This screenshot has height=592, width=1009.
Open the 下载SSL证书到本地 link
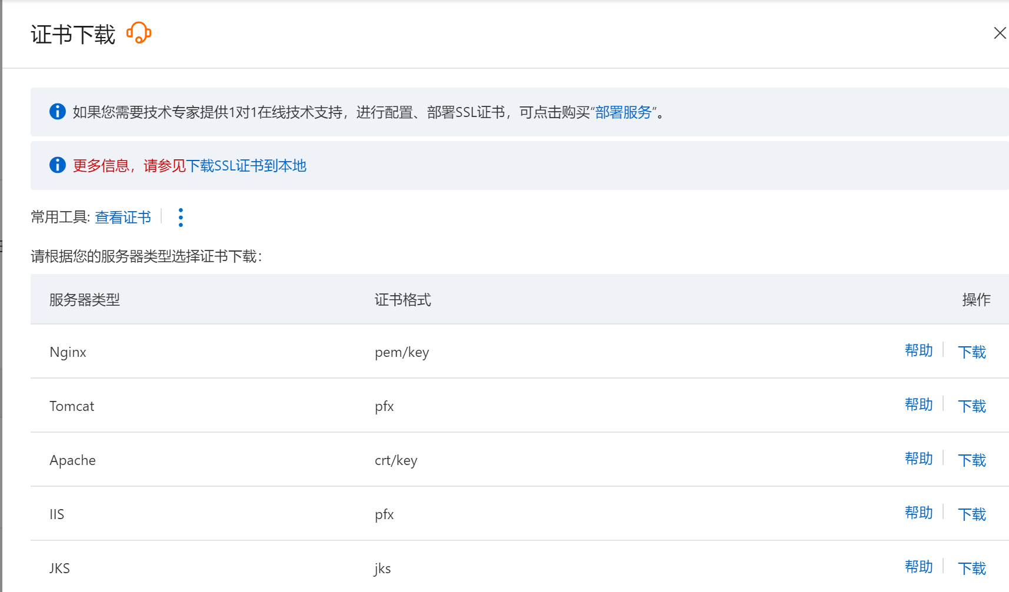click(x=246, y=166)
